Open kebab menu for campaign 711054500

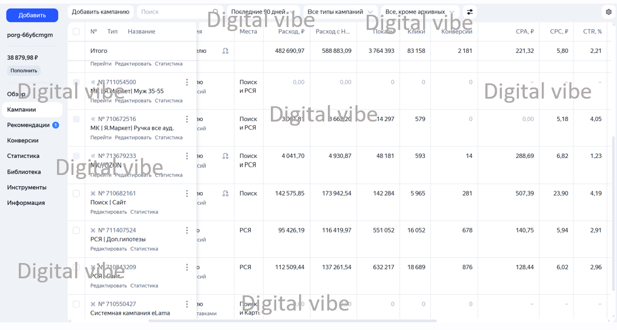click(x=187, y=82)
